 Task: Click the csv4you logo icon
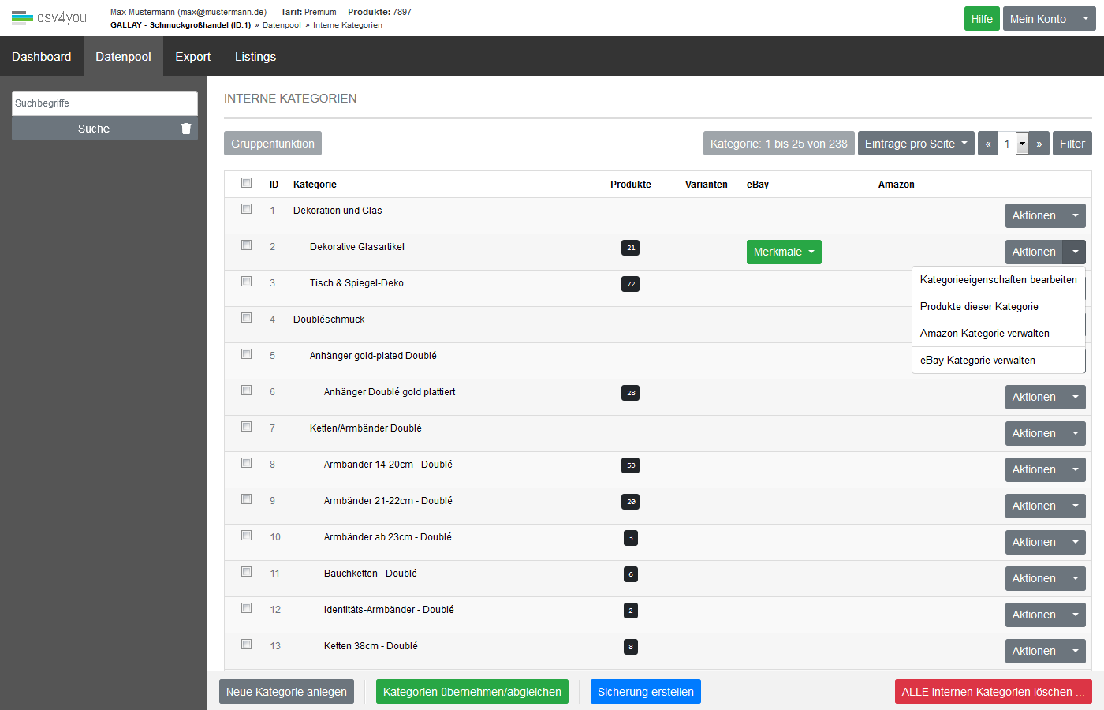point(22,17)
